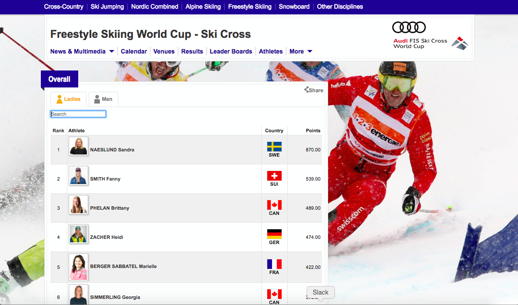The width and height of the screenshot is (518, 305).
Task: Open ZACHER Heidi athlete link
Action: click(107, 237)
